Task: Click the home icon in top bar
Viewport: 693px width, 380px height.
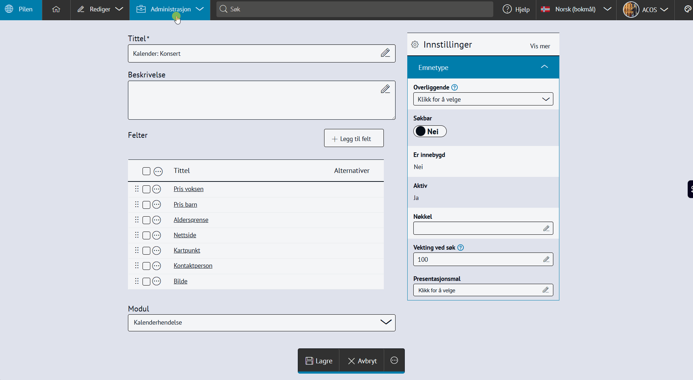Action: pos(56,9)
